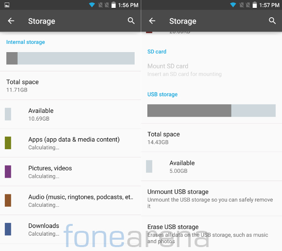
Task: Open the Pictures, videos entry
Action: (70, 172)
